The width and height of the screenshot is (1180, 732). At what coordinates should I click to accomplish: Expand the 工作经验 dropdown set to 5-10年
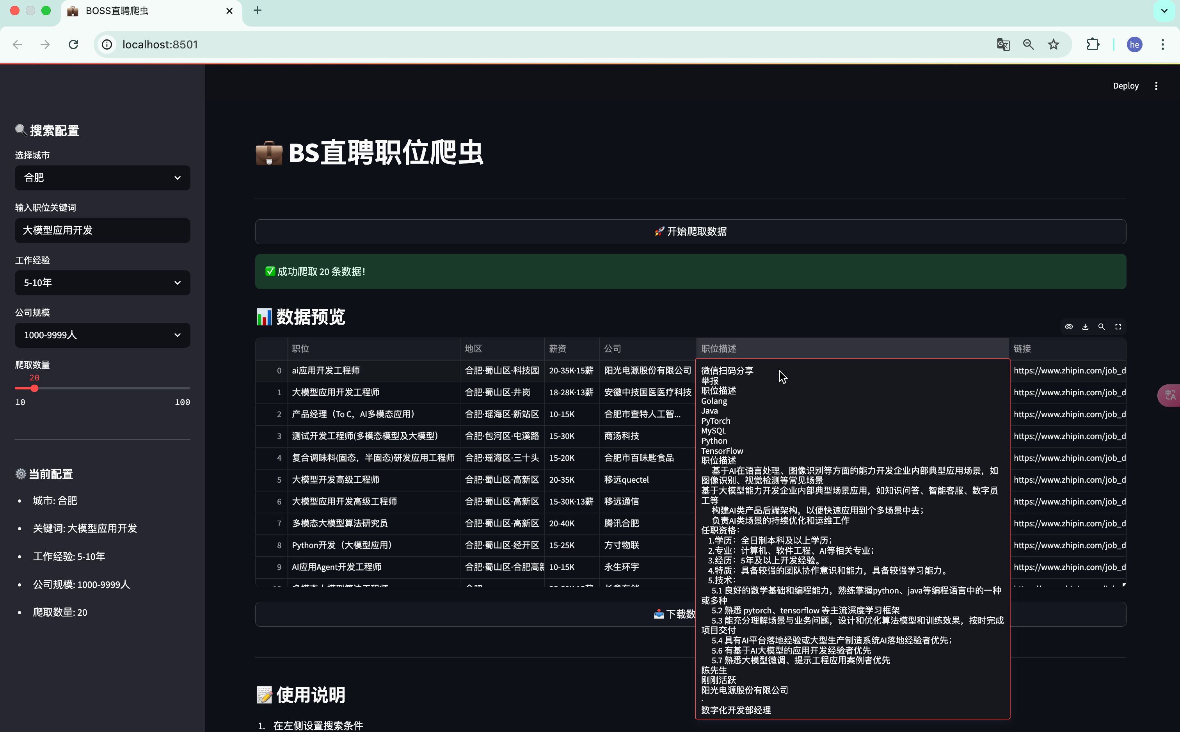coord(102,283)
